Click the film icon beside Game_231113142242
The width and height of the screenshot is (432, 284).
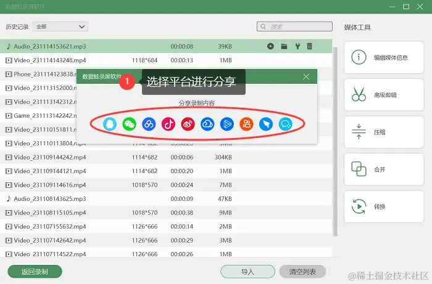point(9,116)
